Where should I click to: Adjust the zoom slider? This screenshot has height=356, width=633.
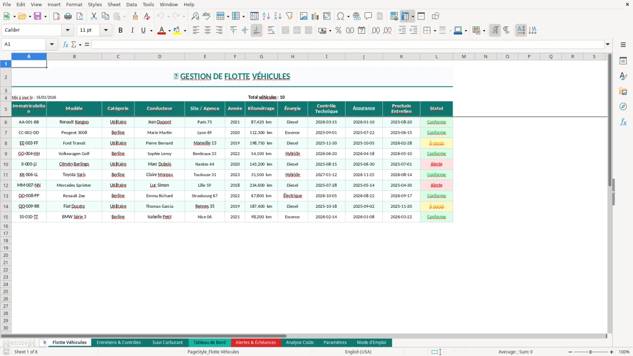coord(590,352)
